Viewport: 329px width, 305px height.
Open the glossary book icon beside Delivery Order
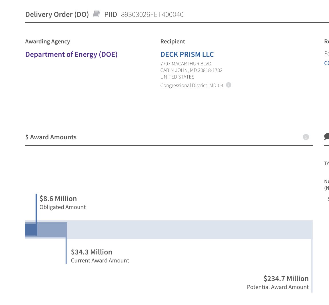[97, 14]
